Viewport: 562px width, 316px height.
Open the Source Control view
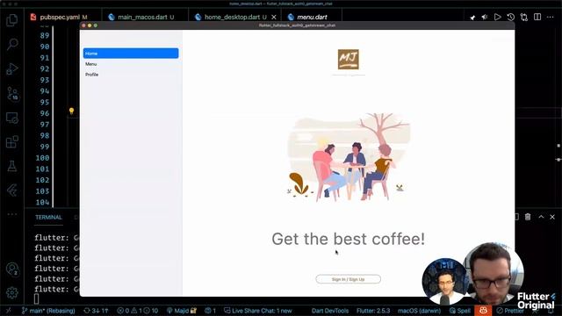click(12, 94)
